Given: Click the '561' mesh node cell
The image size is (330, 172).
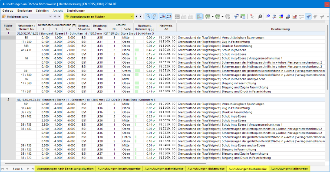Looking at the screenshot, I should click(26, 104).
